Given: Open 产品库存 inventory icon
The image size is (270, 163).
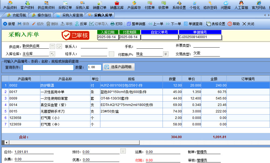Looking at the screenshot, I should [x=134, y=5].
